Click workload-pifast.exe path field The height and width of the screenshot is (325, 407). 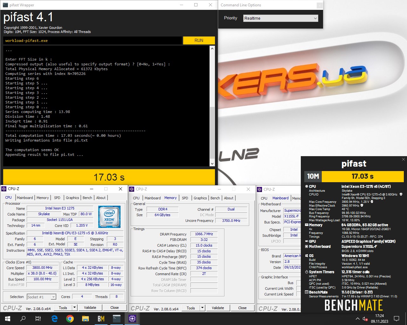coord(93,40)
